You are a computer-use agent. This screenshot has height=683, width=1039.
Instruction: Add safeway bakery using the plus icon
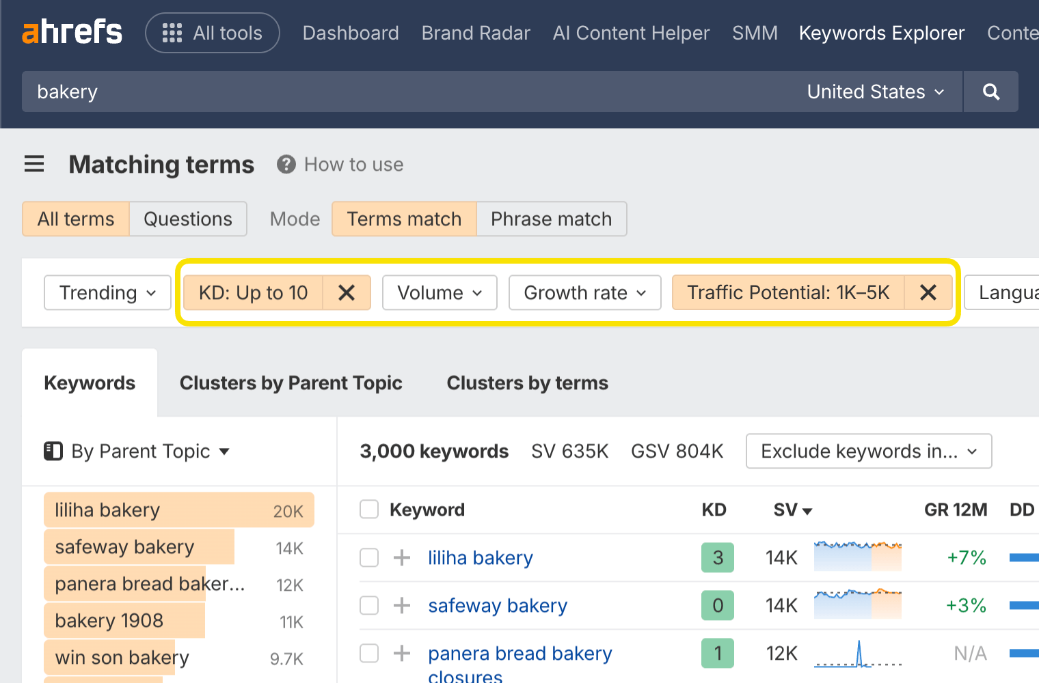point(401,605)
